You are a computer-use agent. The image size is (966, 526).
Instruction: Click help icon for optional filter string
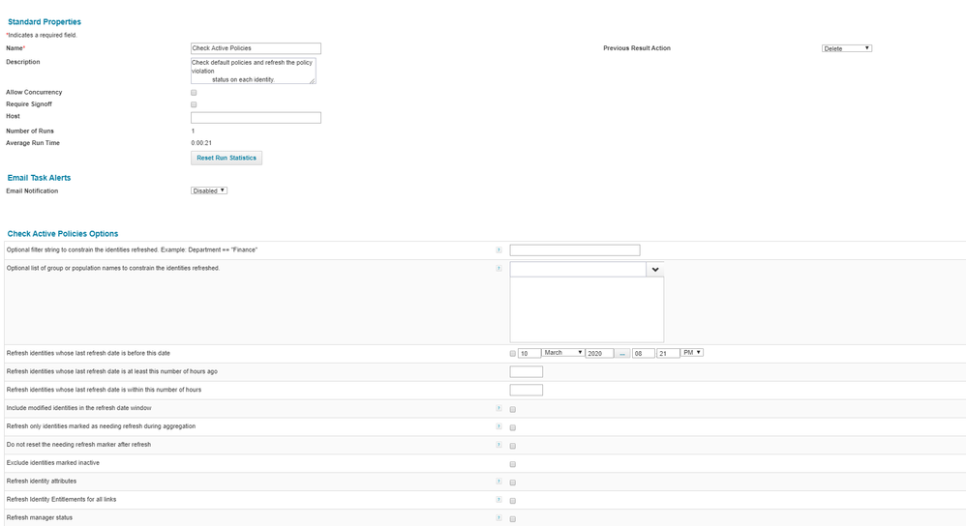click(498, 249)
